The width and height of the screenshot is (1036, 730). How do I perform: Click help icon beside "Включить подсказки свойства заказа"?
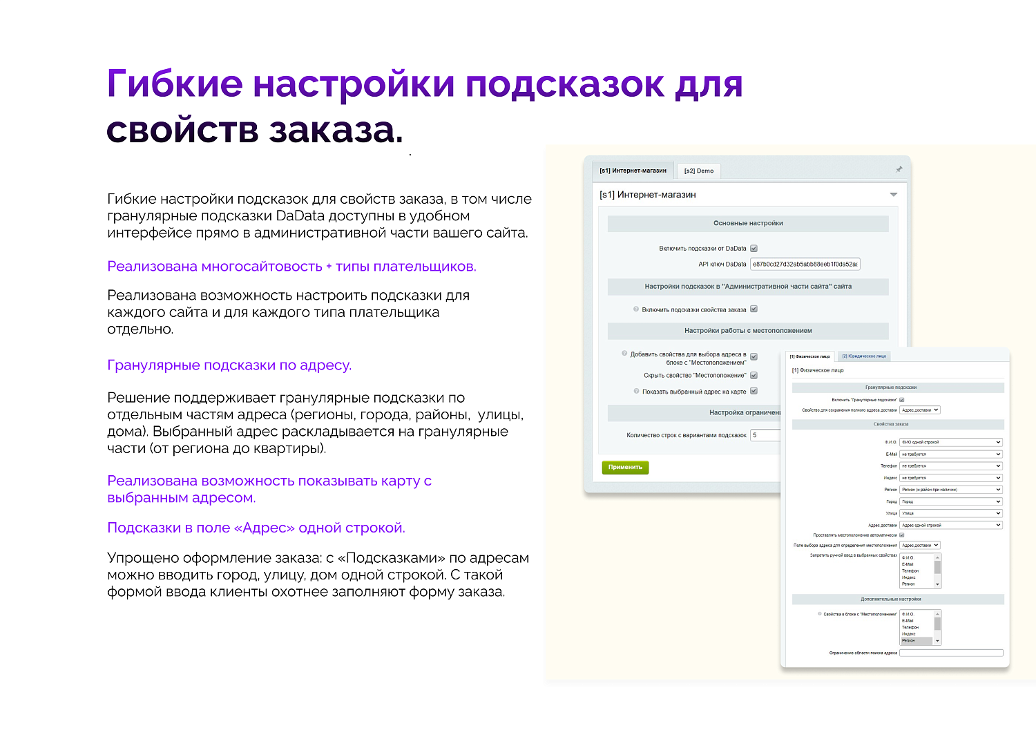pos(635,307)
